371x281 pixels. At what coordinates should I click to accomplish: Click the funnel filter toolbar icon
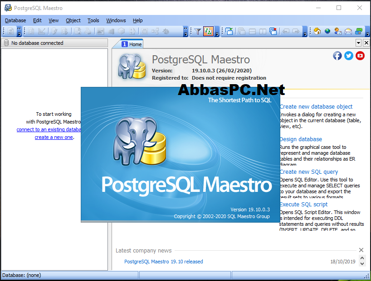point(198,31)
